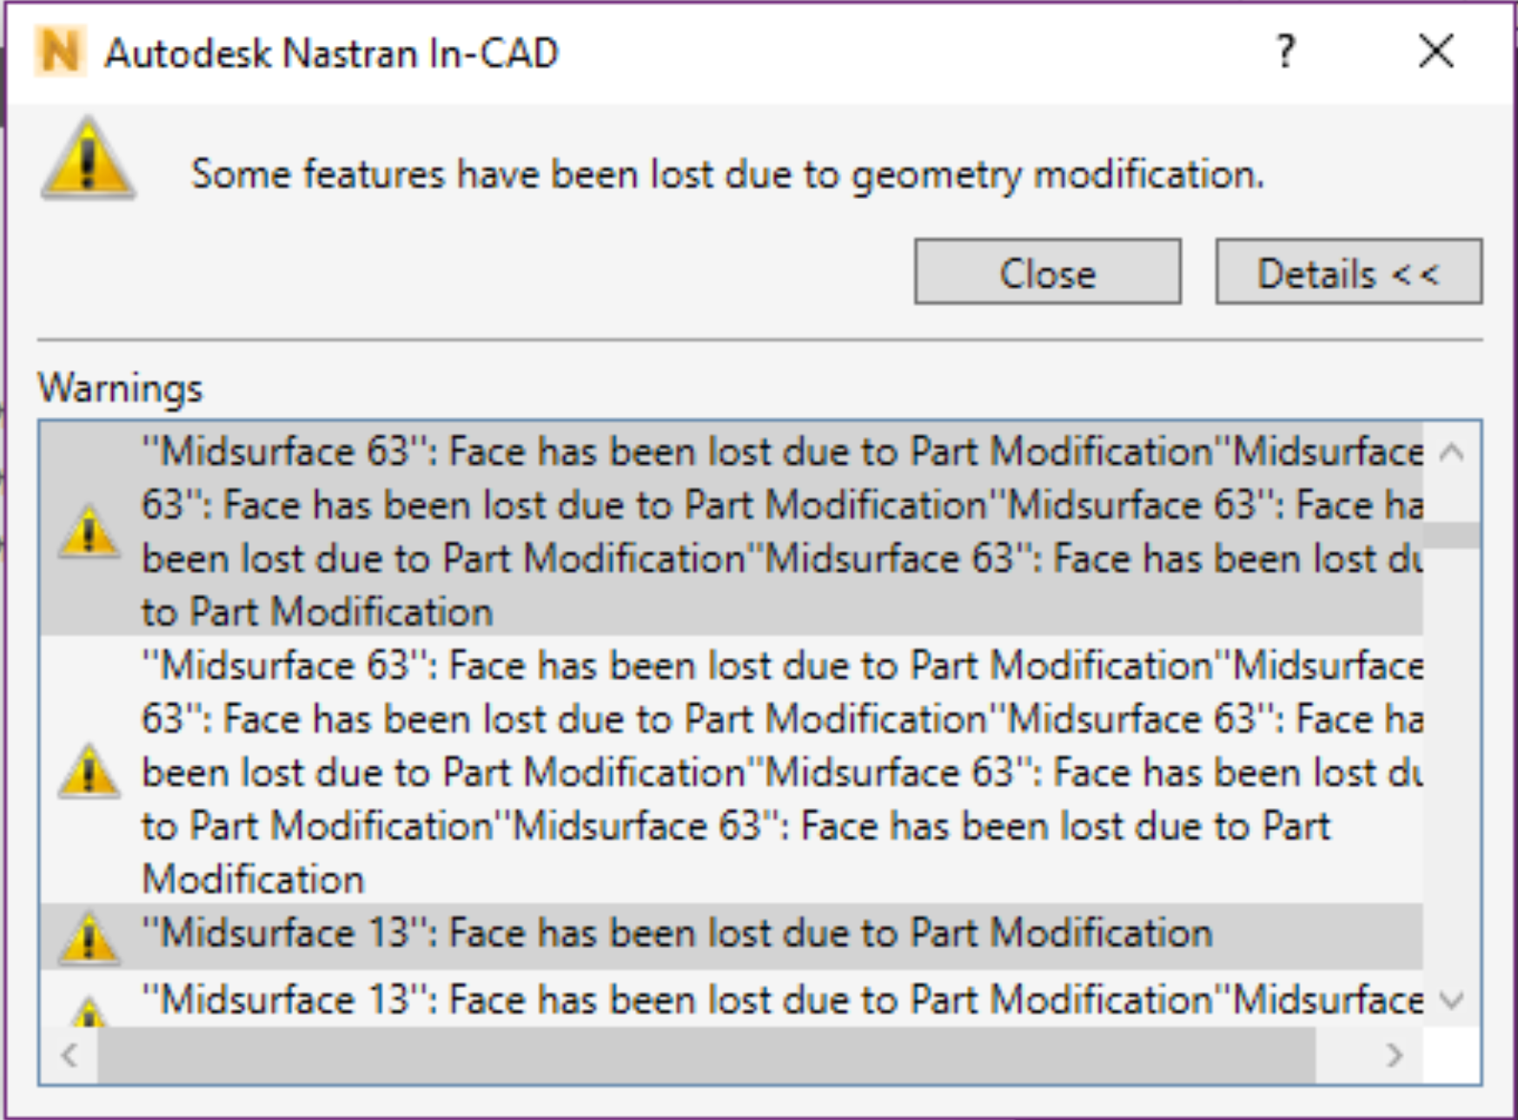The width and height of the screenshot is (1518, 1120).
Task: Click the warning icon beside second Midsurface 63 entry
Action: pyautogui.click(x=89, y=772)
